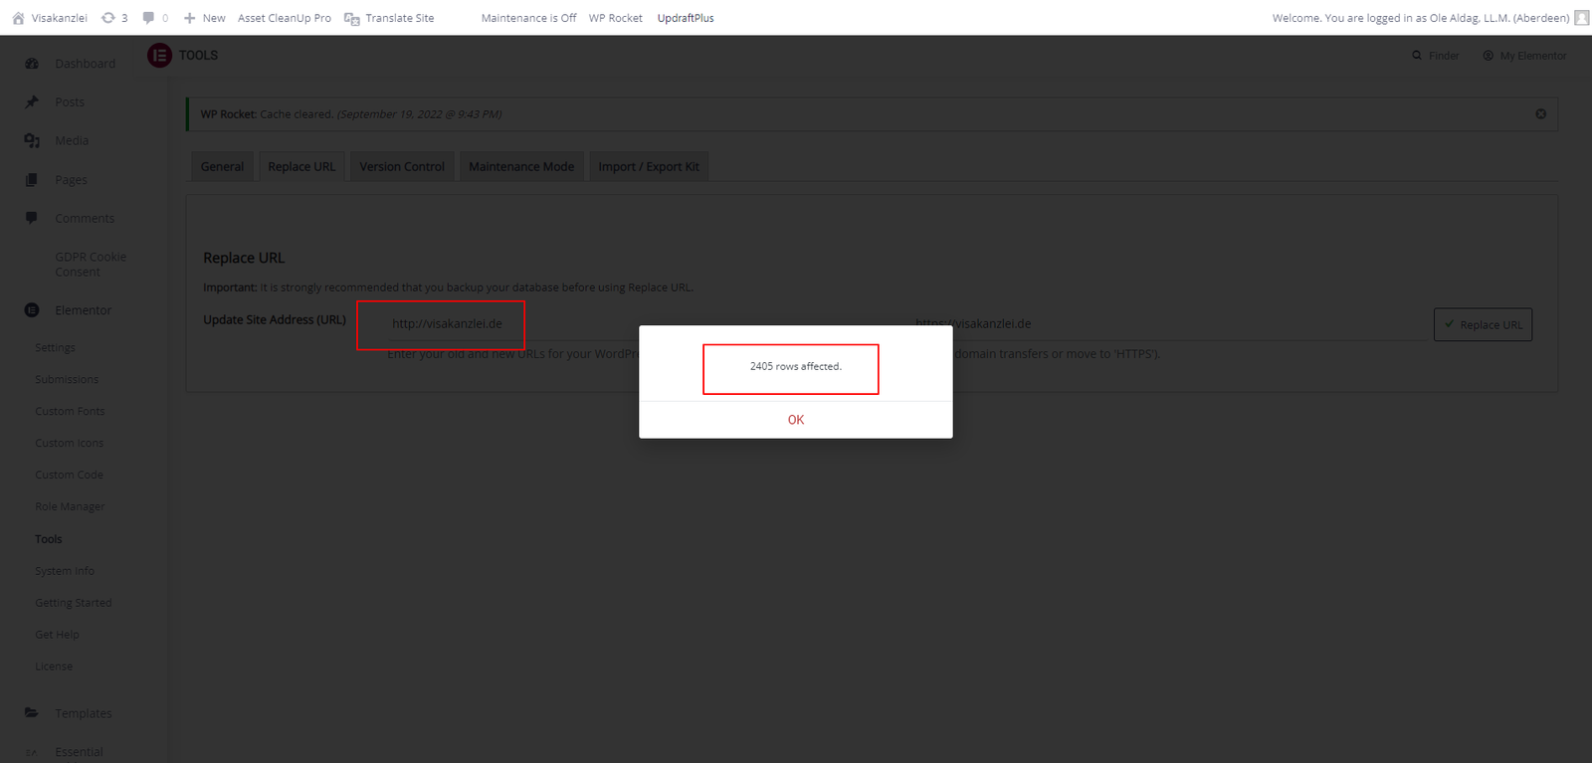Open System Info submenu item
Screen dimensions: 1592x763
pyautogui.click(x=65, y=571)
